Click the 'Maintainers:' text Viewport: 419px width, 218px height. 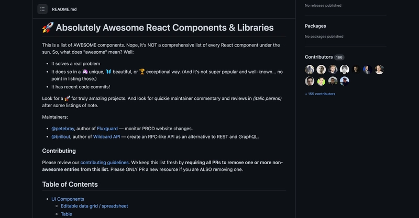point(55,117)
